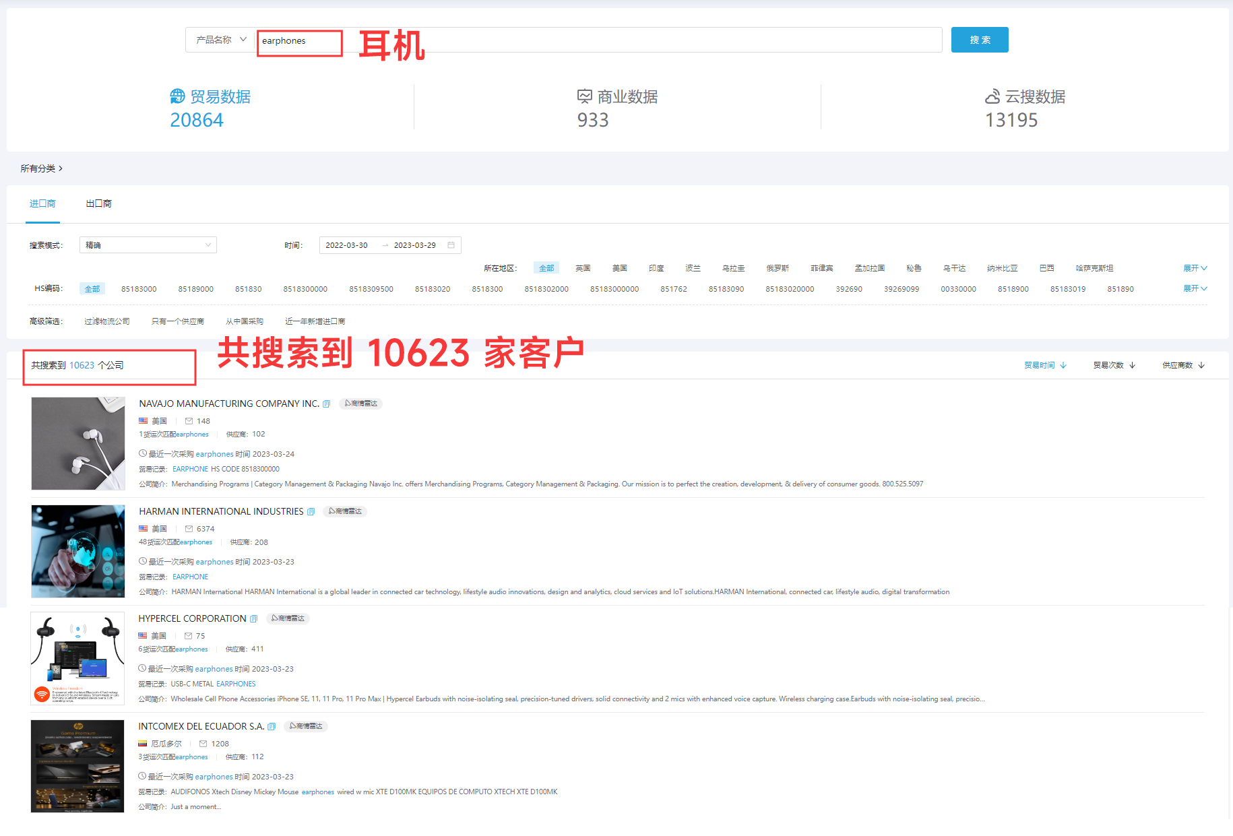
Task: Expand the region filter list
Action: click(1195, 268)
